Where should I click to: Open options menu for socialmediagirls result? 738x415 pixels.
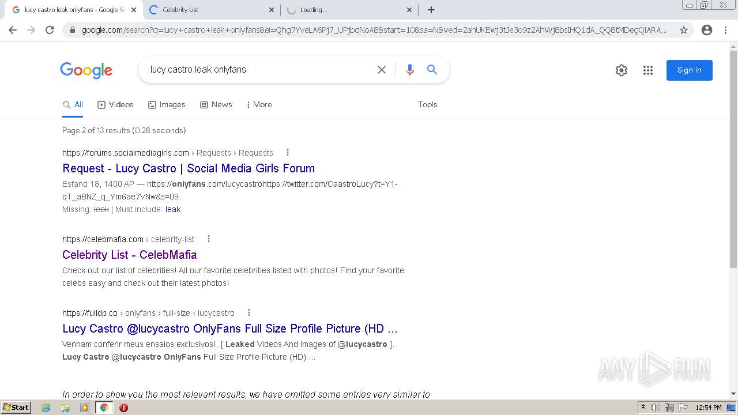tap(288, 153)
